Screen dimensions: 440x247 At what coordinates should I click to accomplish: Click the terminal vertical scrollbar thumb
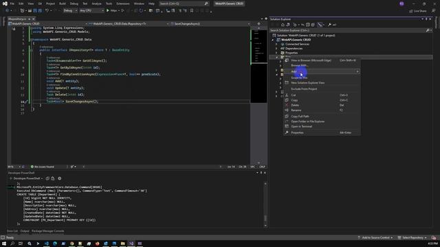[x=265, y=218]
